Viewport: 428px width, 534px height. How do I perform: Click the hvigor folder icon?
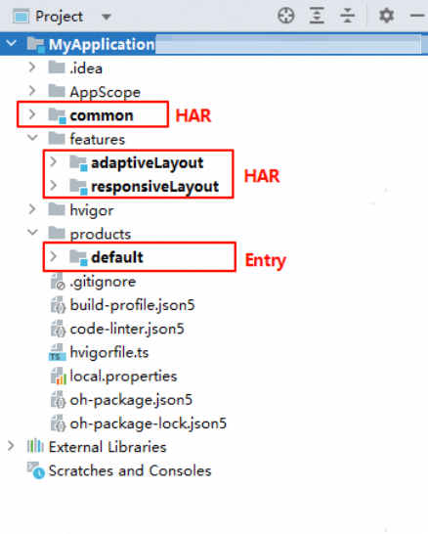(x=57, y=209)
